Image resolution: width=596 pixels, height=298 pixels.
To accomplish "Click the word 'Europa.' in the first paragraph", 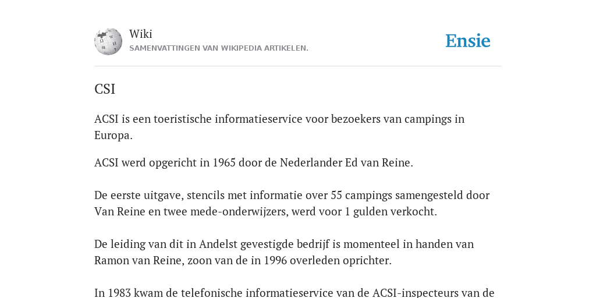I will click(x=113, y=135).
